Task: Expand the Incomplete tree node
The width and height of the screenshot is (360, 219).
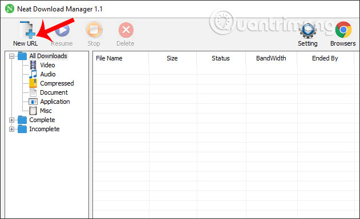Action: [x=11, y=129]
